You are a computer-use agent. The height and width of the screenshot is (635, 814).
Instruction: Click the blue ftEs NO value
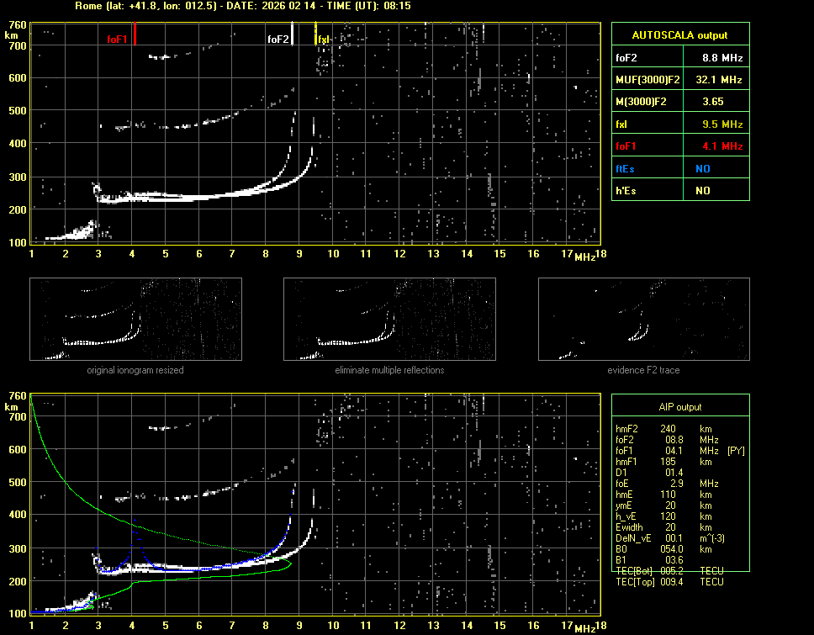tap(702, 168)
